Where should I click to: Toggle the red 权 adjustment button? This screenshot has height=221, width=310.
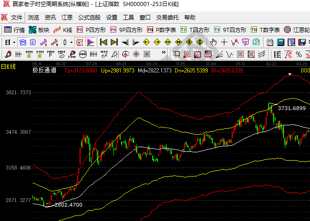pyautogui.click(x=79, y=42)
